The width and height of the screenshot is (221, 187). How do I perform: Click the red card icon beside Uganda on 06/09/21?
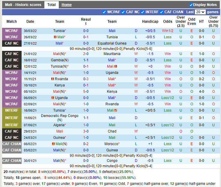[53, 98]
